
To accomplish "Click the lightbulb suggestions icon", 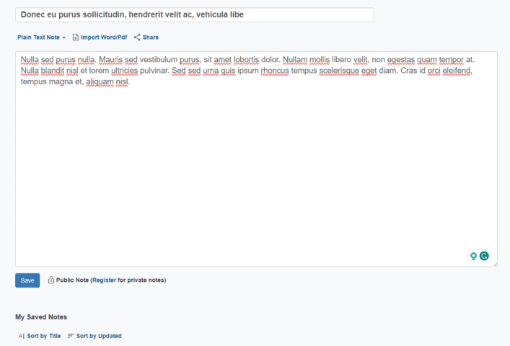I will pyautogui.click(x=474, y=256).
